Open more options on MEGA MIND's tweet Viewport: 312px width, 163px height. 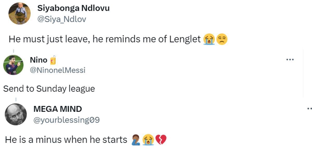(x=309, y=109)
